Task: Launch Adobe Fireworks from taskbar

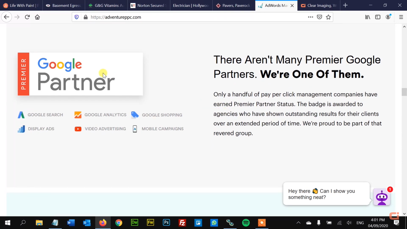Action: 150,223
